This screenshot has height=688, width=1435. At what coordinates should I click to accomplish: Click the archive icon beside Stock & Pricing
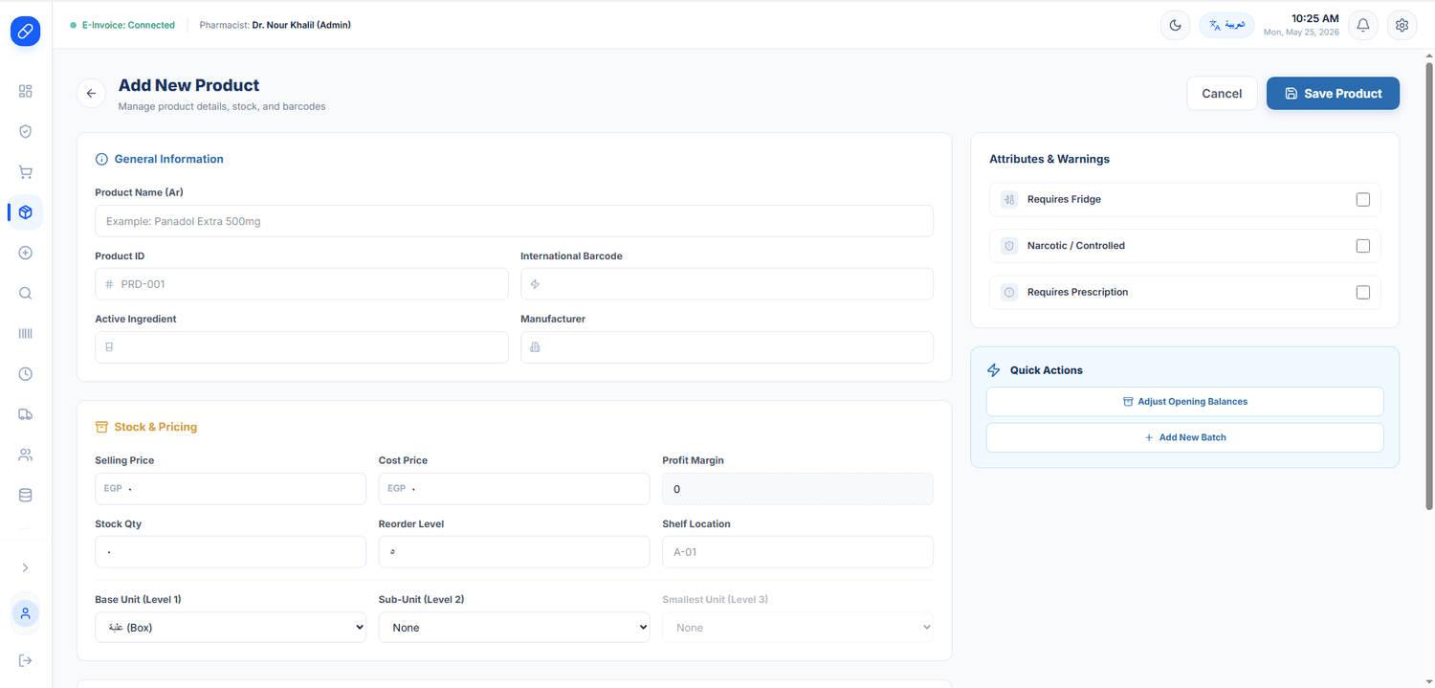(101, 428)
